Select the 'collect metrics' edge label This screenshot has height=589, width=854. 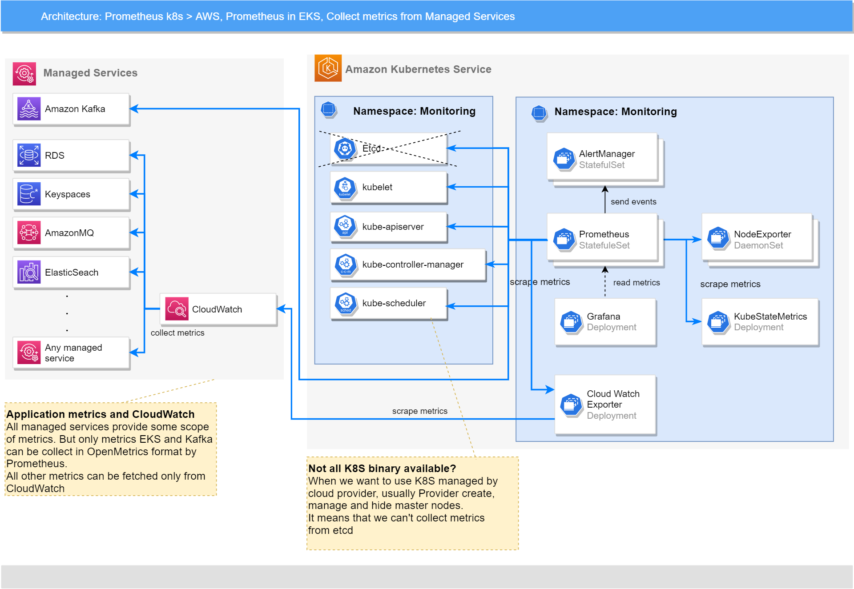click(177, 333)
